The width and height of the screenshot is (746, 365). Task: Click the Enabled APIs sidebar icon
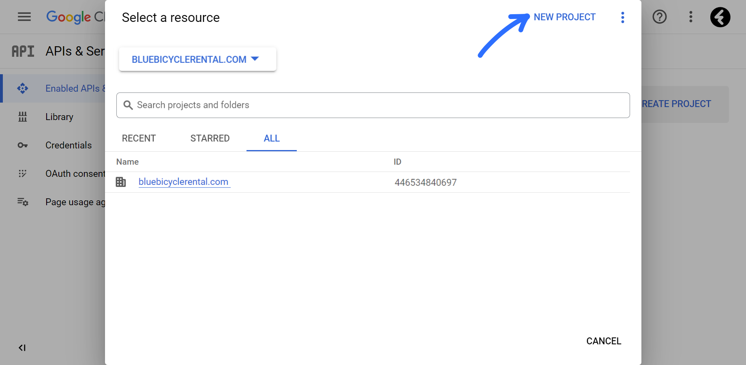pos(23,88)
